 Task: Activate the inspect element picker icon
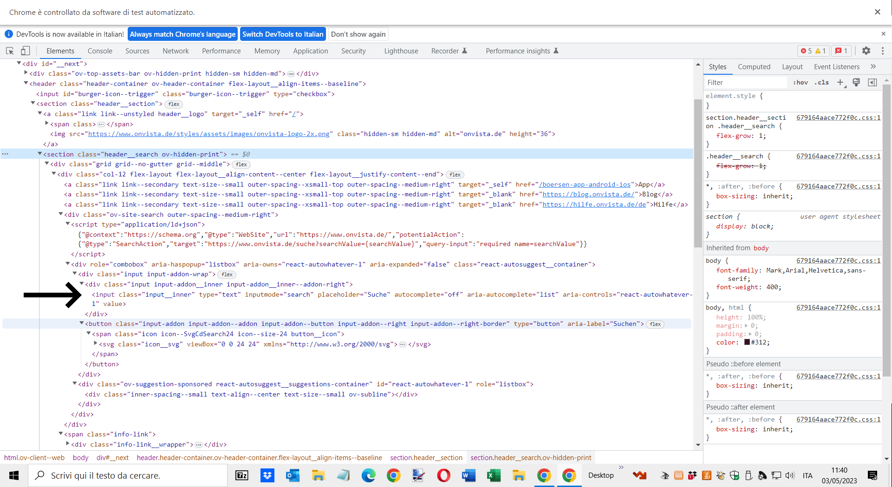(x=10, y=51)
